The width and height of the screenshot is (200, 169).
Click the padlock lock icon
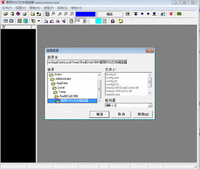point(113,21)
